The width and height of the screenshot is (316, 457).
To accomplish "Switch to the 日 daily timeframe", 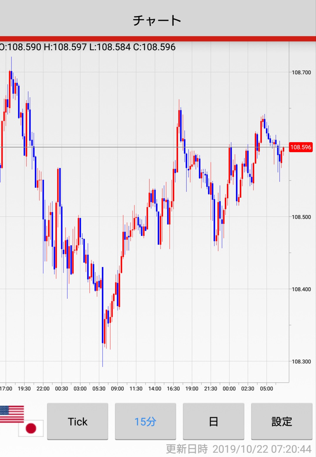I will click(213, 421).
